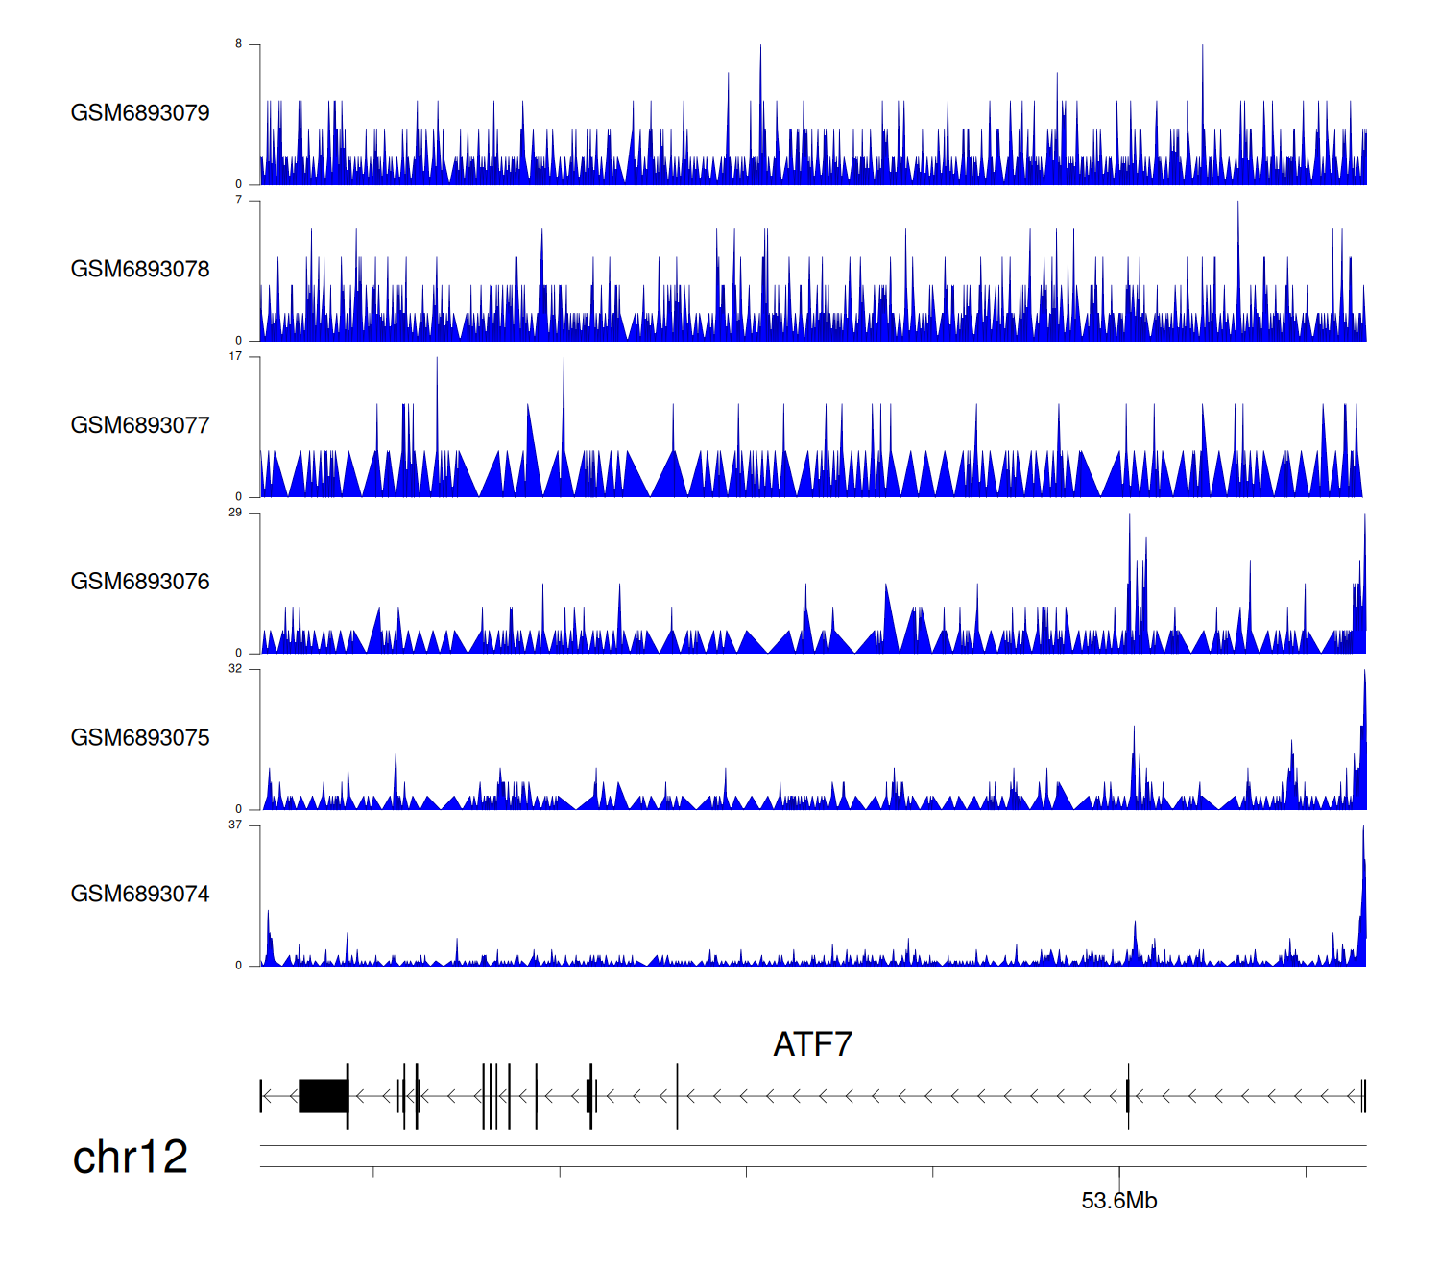
Task: Select the GSM6893074 track label
Action: click(x=140, y=895)
